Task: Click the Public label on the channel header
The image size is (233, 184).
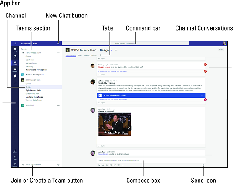Action: (x=221, y=50)
